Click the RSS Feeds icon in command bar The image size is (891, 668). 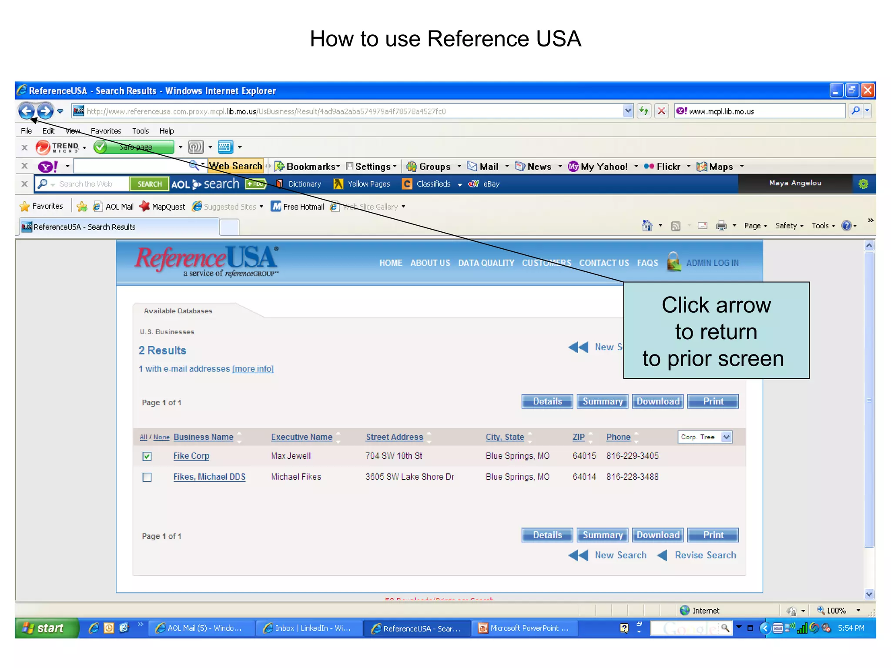point(675,226)
